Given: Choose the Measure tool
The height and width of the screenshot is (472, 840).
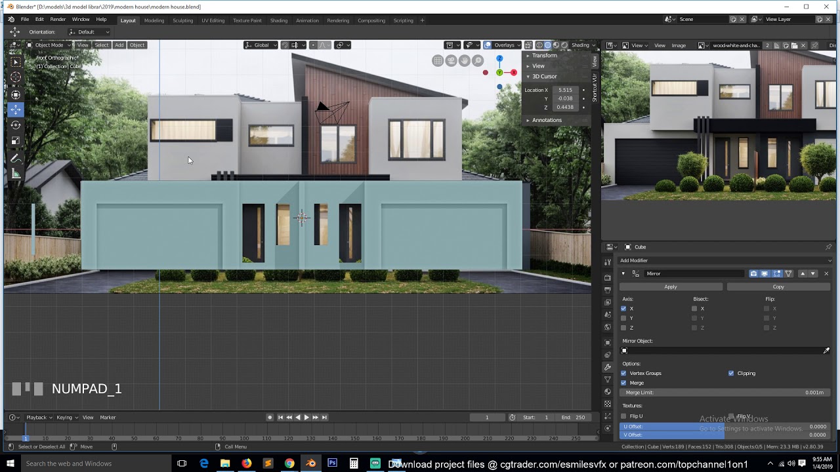Looking at the screenshot, I should point(16,174).
